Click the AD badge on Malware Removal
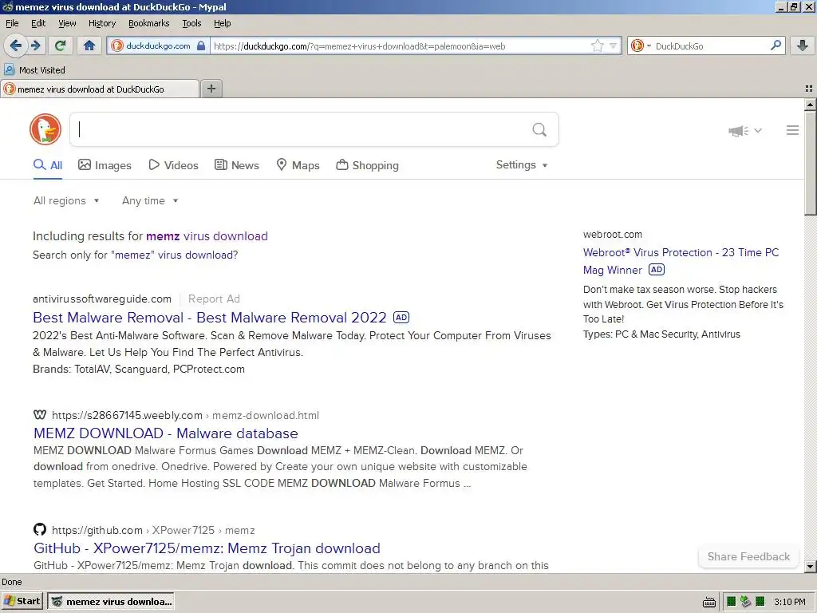 pos(401,317)
